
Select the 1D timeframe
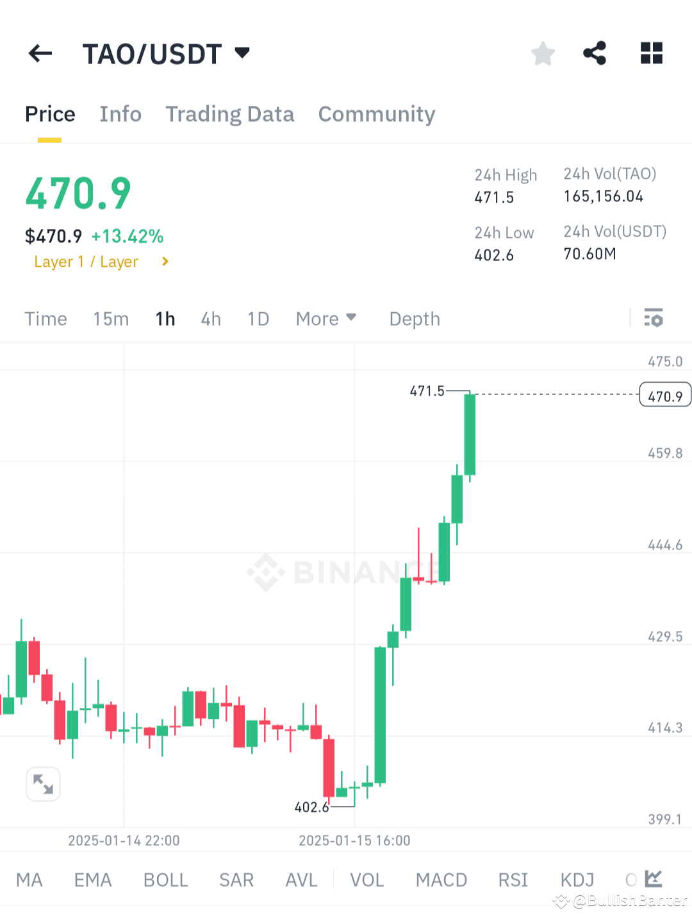point(258,318)
